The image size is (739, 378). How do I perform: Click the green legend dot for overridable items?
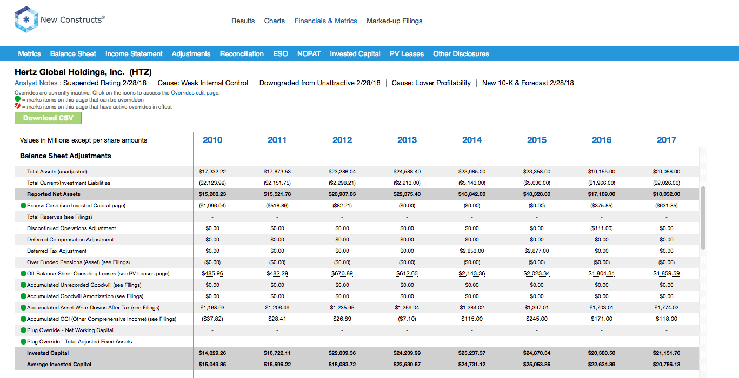point(17,100)
